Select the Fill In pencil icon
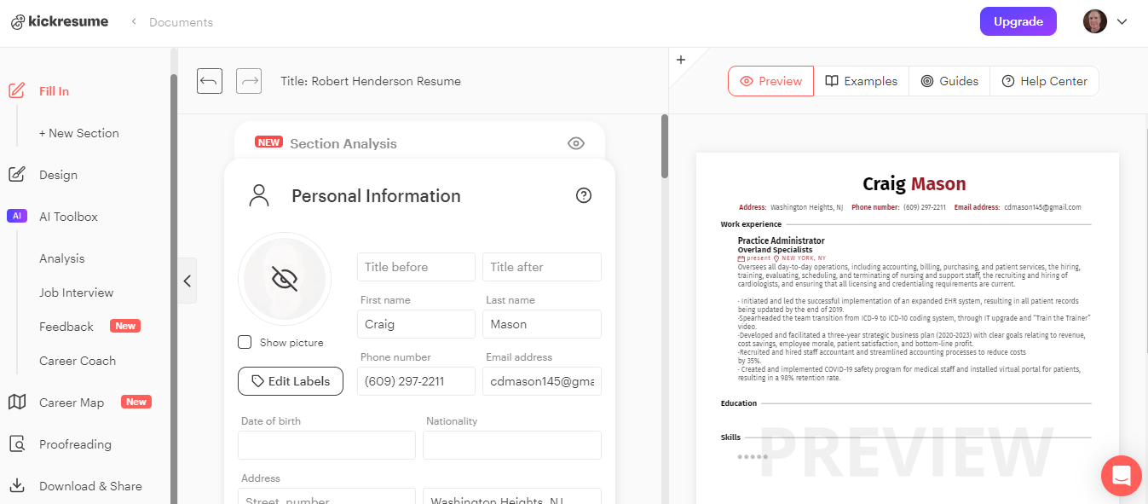1148x504 pixels. point(14,90)
